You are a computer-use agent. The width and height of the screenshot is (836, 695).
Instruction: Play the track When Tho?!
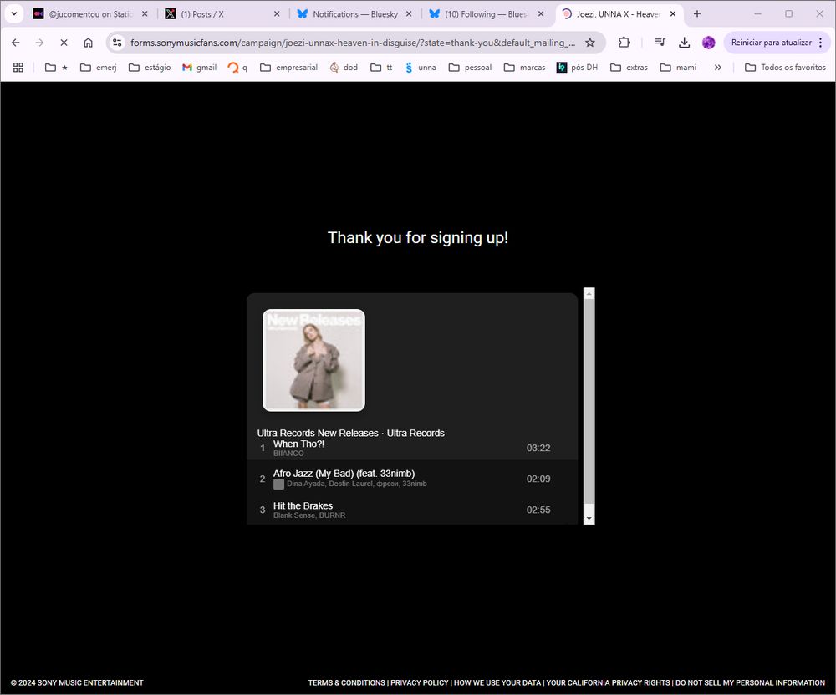point(299,444)
